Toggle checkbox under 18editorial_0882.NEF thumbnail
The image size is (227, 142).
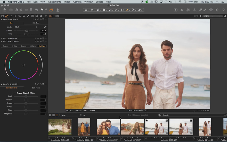pos(74,138)
